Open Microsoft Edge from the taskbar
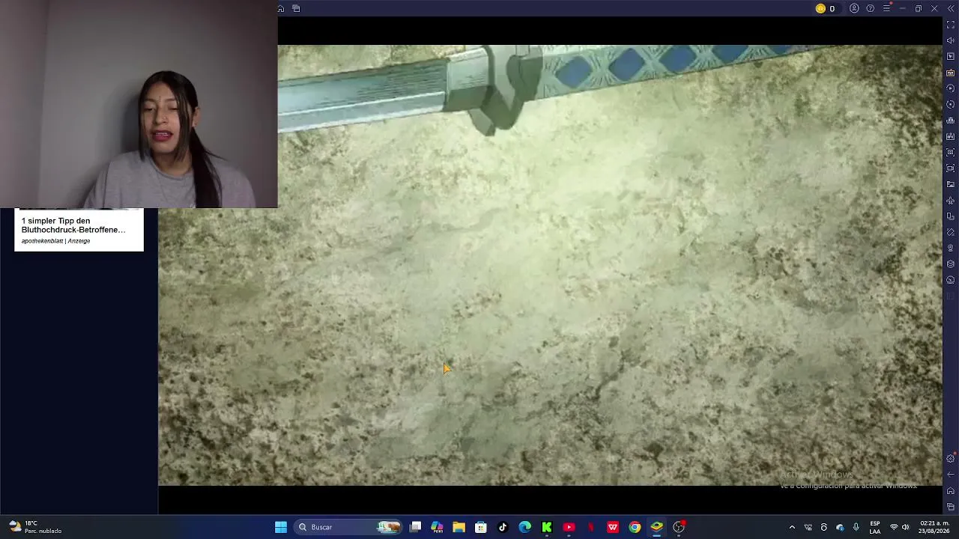The image size is (959, 539). pyautogui.click(x=525, y=527)
